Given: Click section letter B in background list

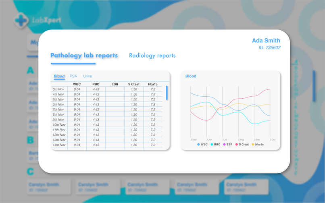Looking at the screenshot, I should tap(30, 140).
